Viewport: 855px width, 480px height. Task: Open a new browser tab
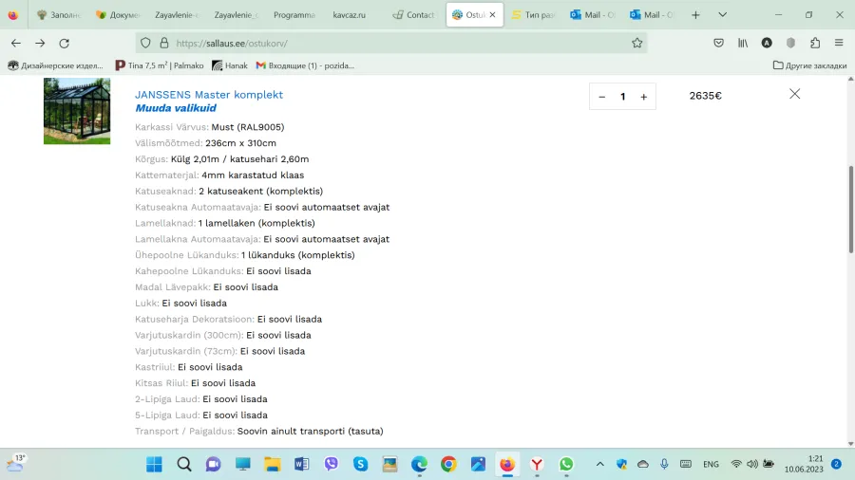(695, 14)
